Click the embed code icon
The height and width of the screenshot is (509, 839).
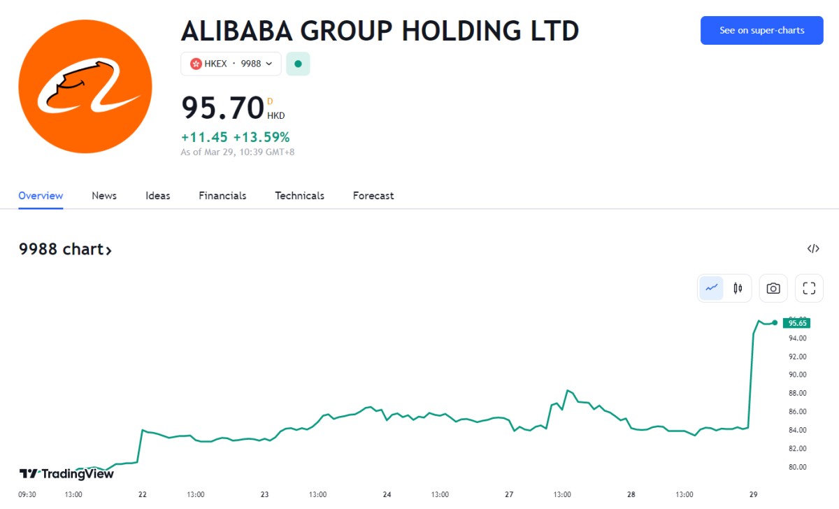(813, 248)
